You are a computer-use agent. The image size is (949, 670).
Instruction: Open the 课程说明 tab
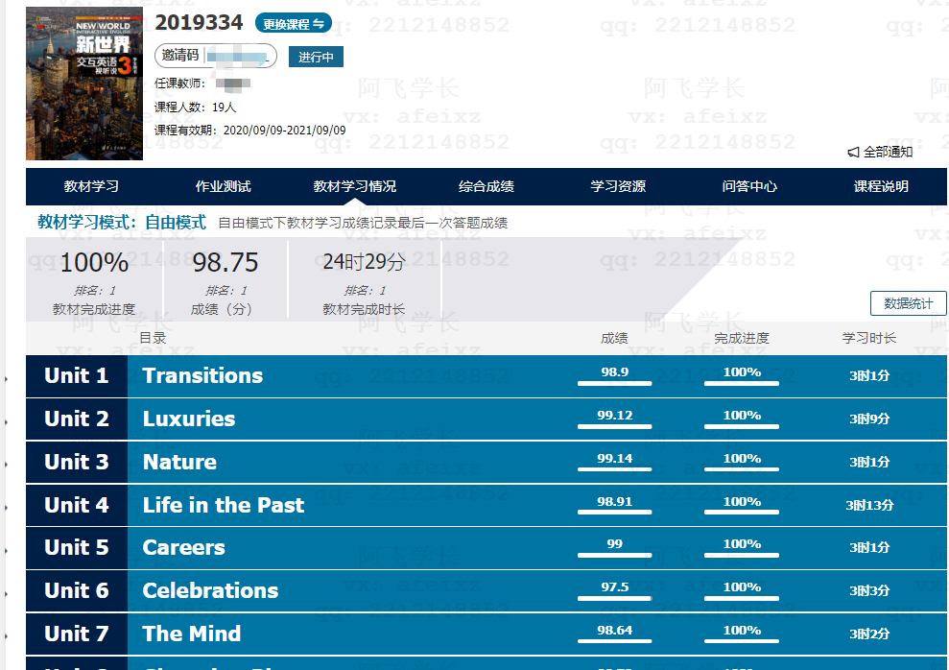coord(881,186)
